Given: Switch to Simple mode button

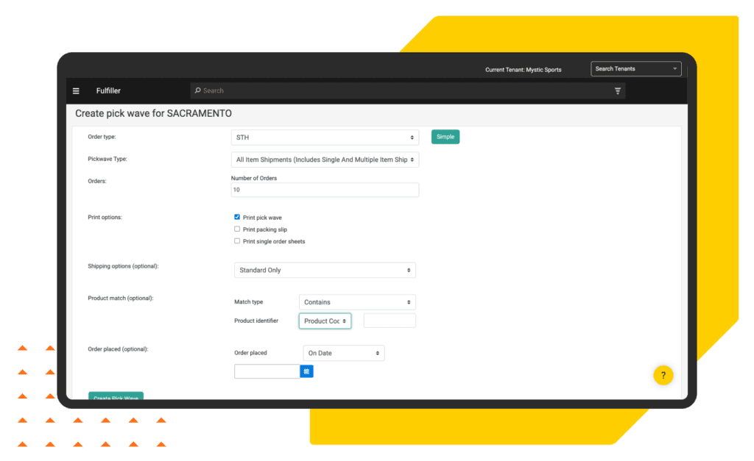Looking at the screenshot, I should pos(445,137).
